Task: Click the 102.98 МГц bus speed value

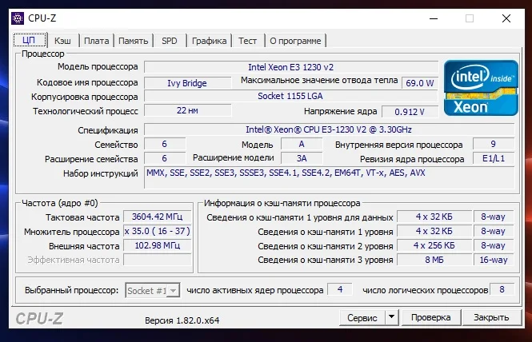Action: [x=157, y=245]
